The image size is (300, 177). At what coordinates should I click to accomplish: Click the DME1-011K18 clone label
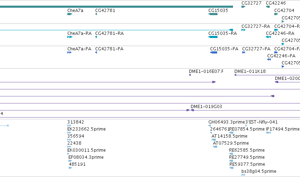(250, 71)
